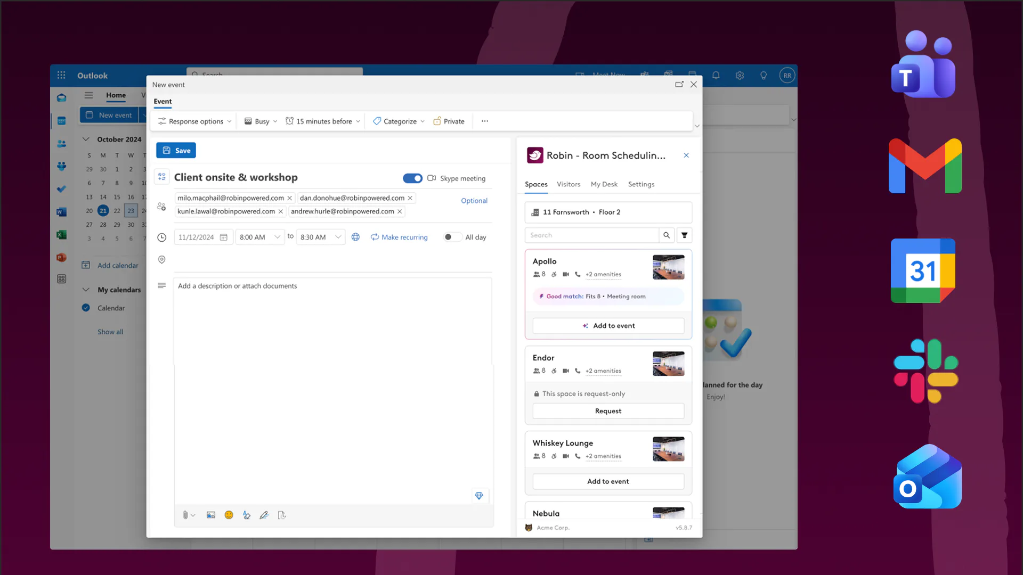The height and width of the screenshot is (575, 1023).
Task: Open the 8:00 AM start time dropdown
Action: point(260,237)
